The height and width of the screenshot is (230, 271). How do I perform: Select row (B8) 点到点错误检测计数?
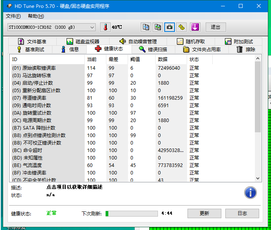click(112, 135)
